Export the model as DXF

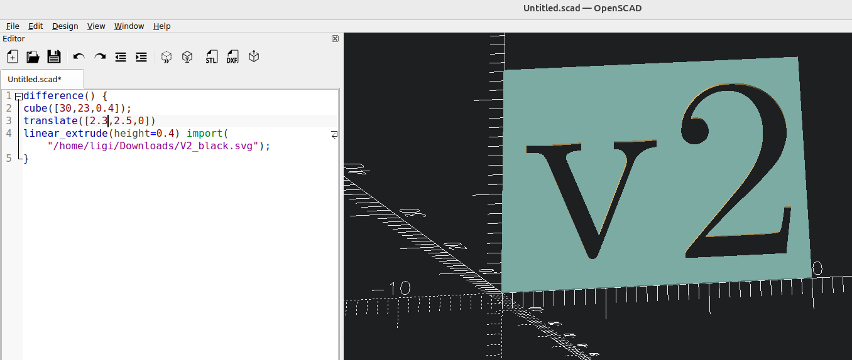232,57
